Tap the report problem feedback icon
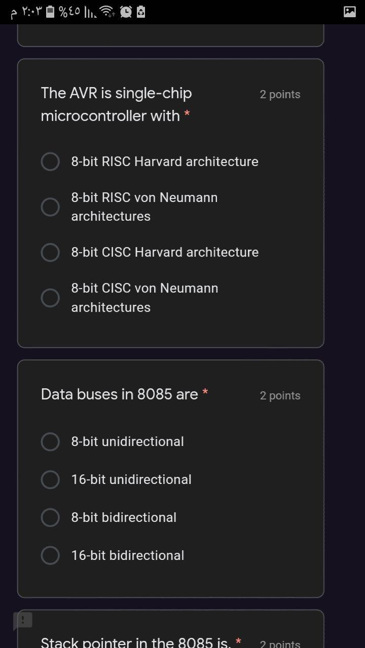 [23, 620]
